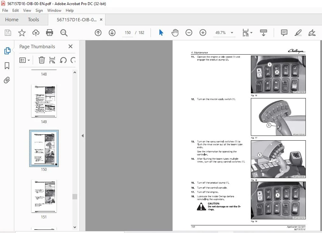This screenshot has width=322, height=233.
Task: Rotate page clockwise icon
Action: point(73,60)
